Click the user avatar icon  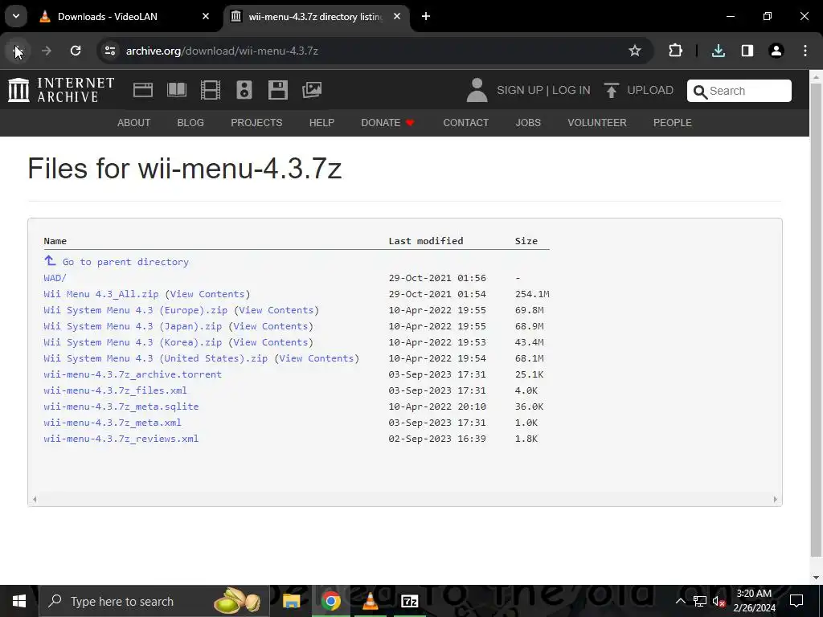coord(477,90)
